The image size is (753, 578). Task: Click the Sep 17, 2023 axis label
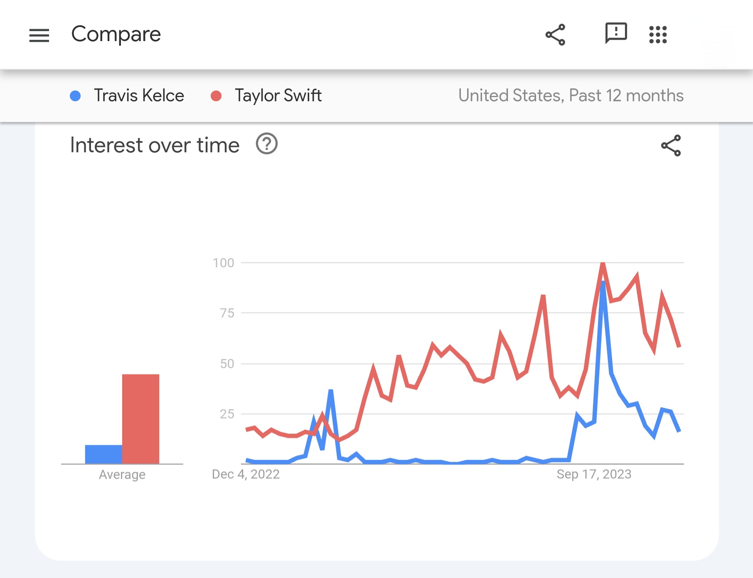click(594, 474)
